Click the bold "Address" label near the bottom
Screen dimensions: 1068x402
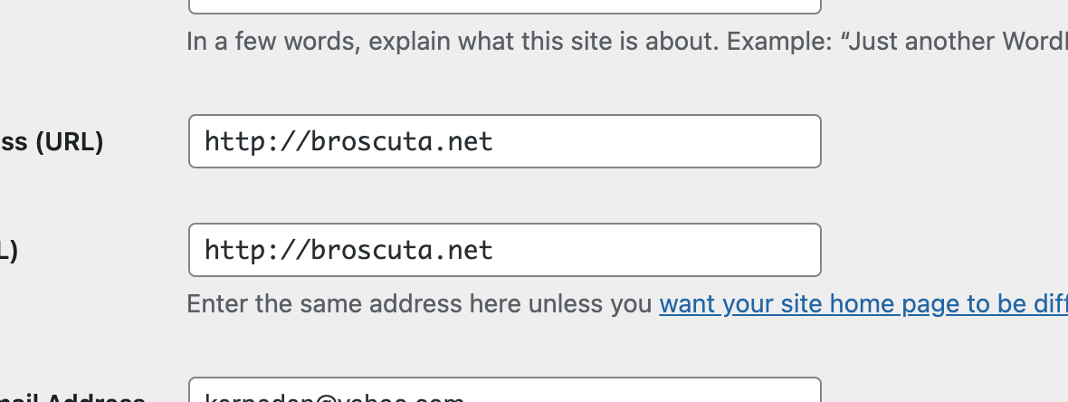[100, 398]
